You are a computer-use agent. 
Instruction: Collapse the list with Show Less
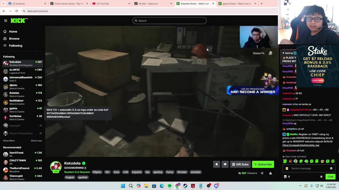point(36,141)
